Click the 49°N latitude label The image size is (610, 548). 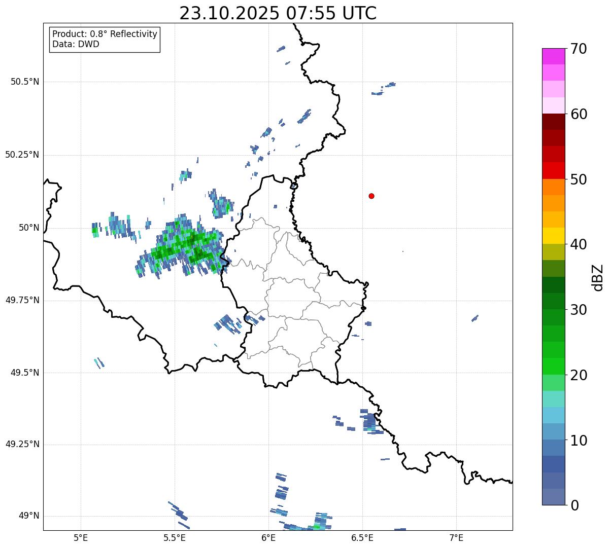pyautogui.click(x=29, y=516)
